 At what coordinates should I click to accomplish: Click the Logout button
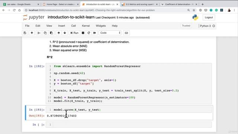coord(209,17)
